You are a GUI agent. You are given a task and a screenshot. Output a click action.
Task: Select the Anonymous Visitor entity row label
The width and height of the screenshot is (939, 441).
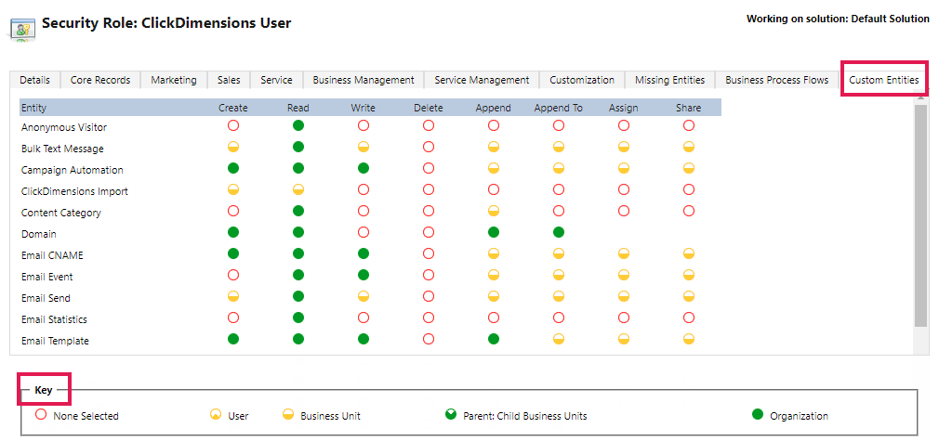tap(64, 127)
